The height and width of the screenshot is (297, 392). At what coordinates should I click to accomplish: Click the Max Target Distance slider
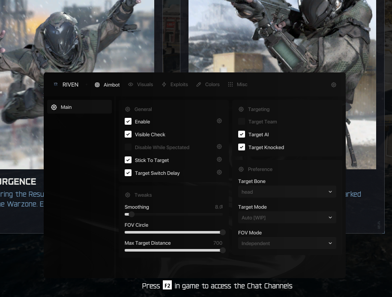pos(175,250)
